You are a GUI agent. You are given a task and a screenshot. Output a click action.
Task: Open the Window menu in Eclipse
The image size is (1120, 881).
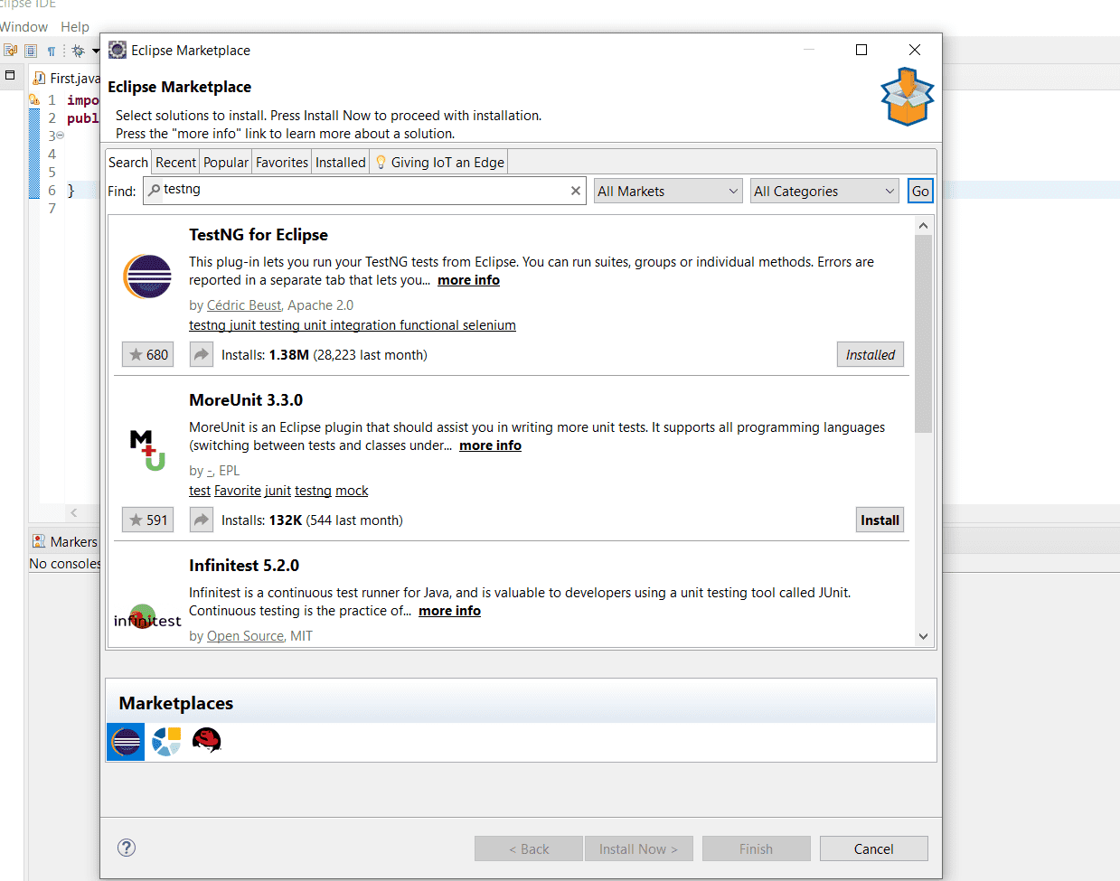24,27
